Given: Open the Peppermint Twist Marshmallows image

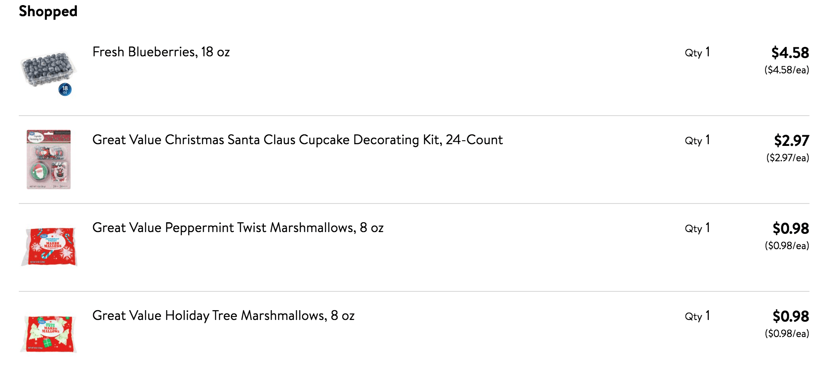Looking at the screenshot, I should [49, 247].
